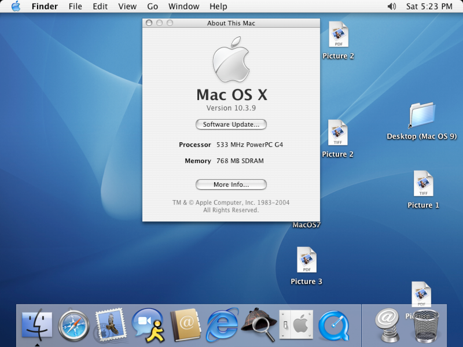Click the Processor label
Image resolution: width=463 pixels, height=347 pixels.
click(195, 145)
